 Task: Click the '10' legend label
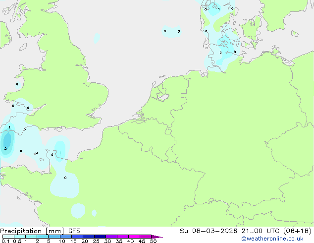pyautogui.click(x=62, y=241)
